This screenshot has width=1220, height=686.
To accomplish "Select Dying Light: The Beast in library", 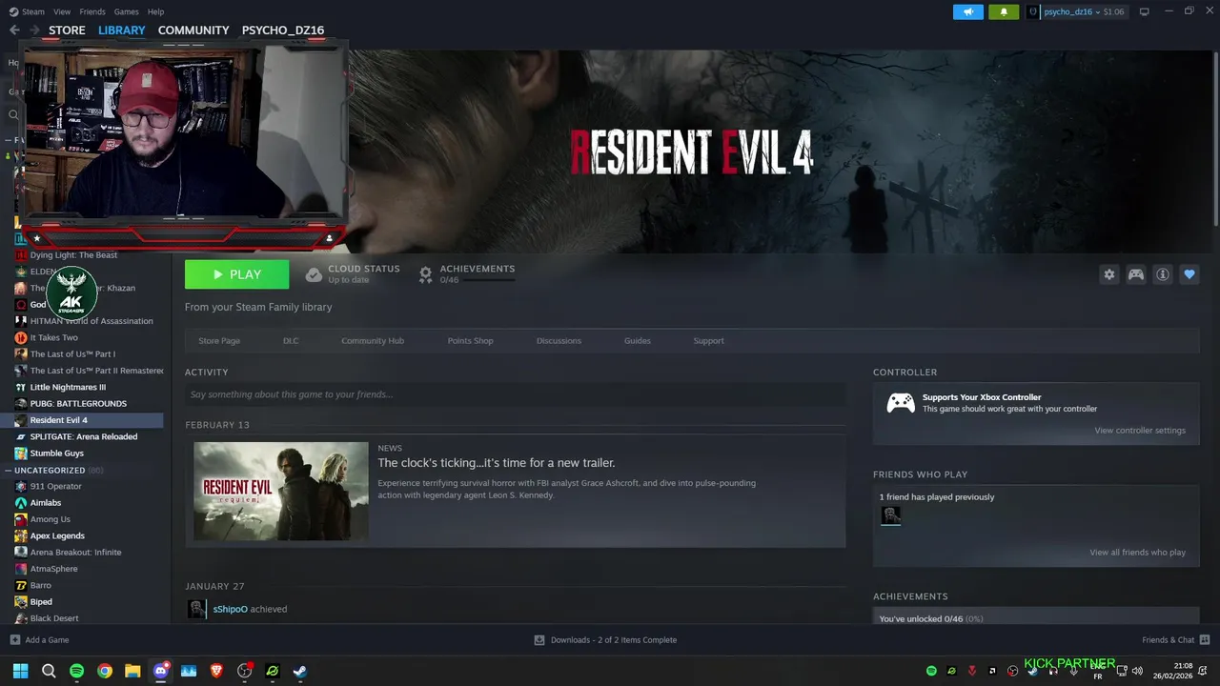I will [x=73, y=255].
